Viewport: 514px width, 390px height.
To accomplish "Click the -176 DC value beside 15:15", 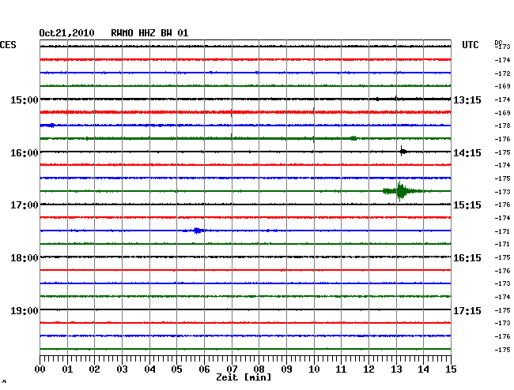I will [x=502, y=204].
